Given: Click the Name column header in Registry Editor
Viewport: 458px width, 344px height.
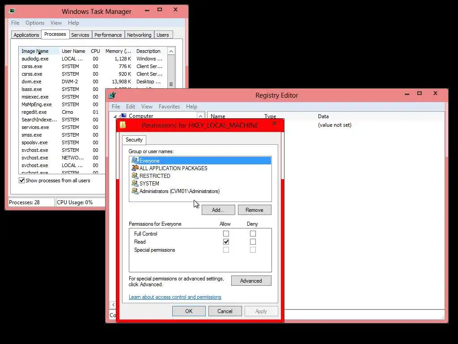Looking at the screenshot, I should 218,116.
